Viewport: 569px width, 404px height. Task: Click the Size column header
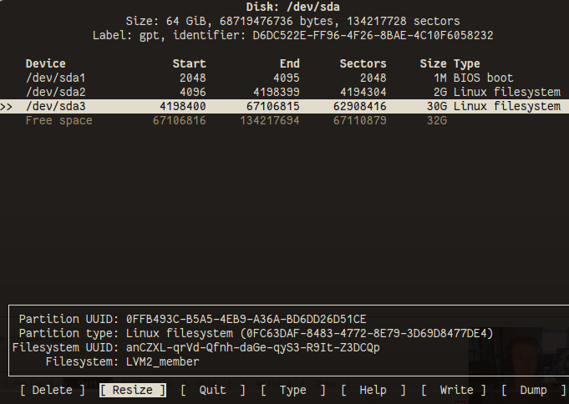[x=433, y=63]
